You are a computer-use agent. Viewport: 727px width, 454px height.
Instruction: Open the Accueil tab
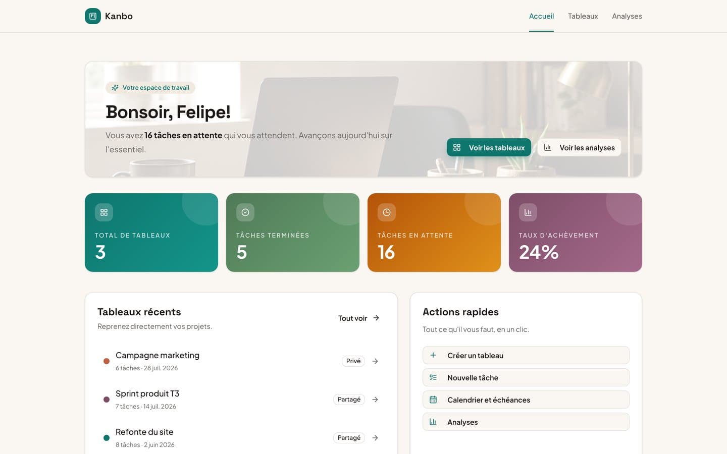click(541, 16)
